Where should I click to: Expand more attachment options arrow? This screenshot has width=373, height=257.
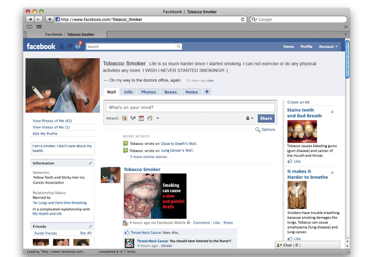click(x=158, y=118)
